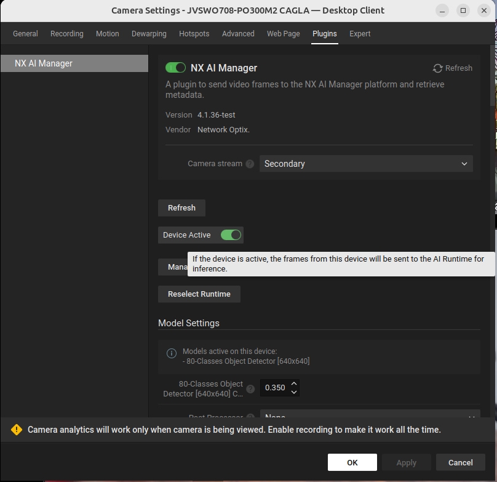Confirm settings with the OK button
The width and height of the screenshot is (497, 482).
[x=352, y=462]
